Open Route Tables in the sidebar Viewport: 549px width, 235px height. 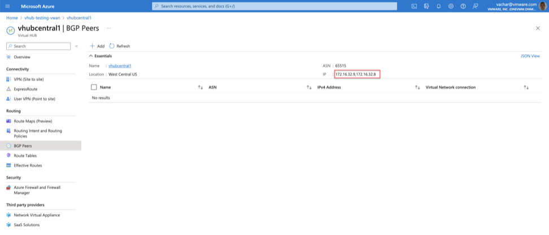click(x=25, y=156)
